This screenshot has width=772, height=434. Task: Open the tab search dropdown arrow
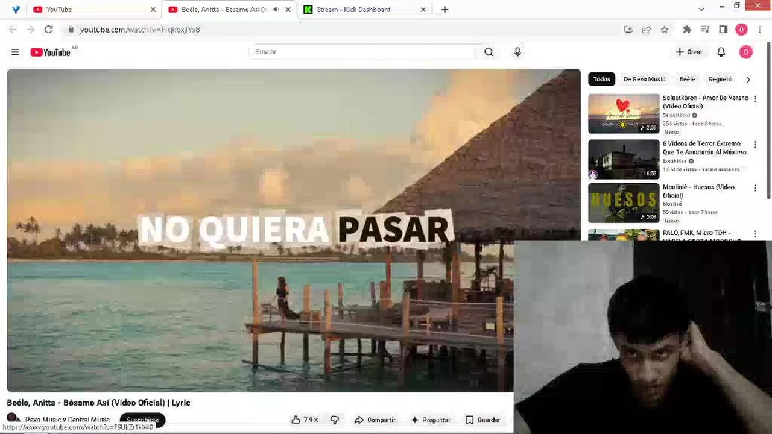pos(701,10)
